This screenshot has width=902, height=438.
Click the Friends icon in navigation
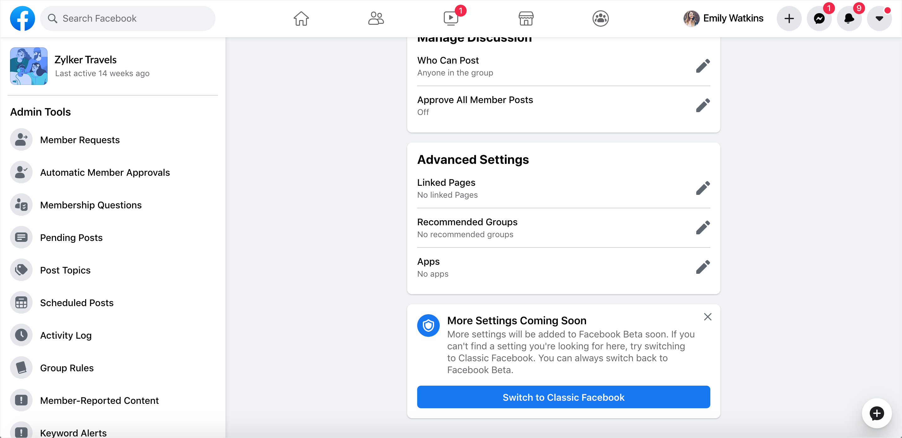(x=376, y=18)
